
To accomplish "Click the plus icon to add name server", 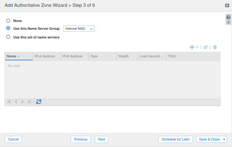I will click(x=192, y=47).
